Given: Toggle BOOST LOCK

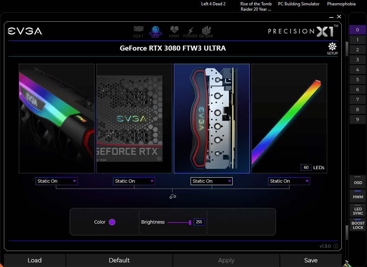Looking at the screenshot, I should tap(358, 224).
